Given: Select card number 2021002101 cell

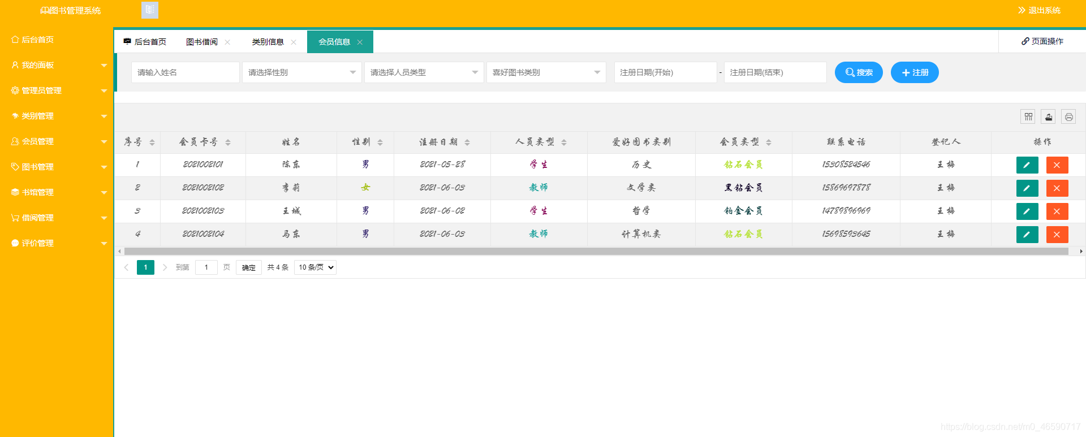Looking at the screenshot, I should pyautogui.click(x=203, y=165).
